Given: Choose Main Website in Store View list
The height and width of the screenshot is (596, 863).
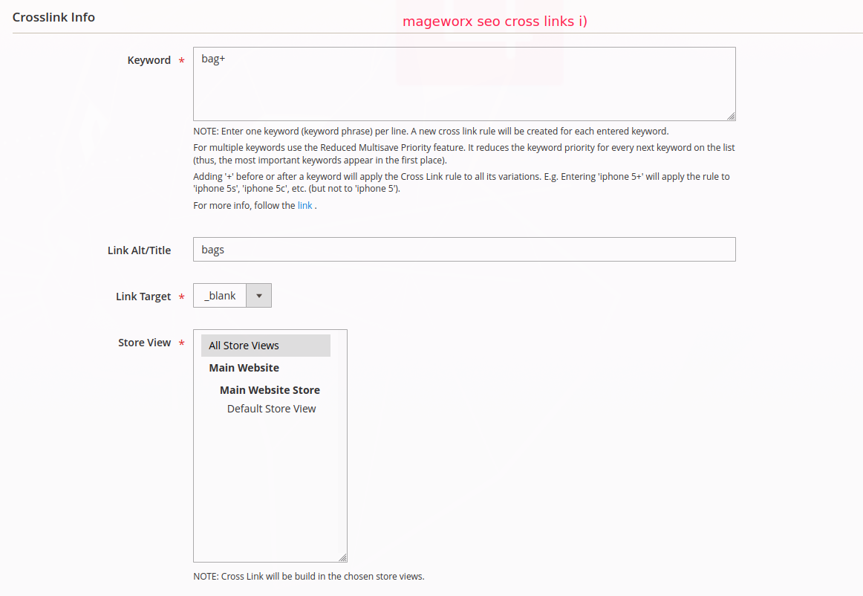Looking at the screenshot, I should [x=244, y=368].
